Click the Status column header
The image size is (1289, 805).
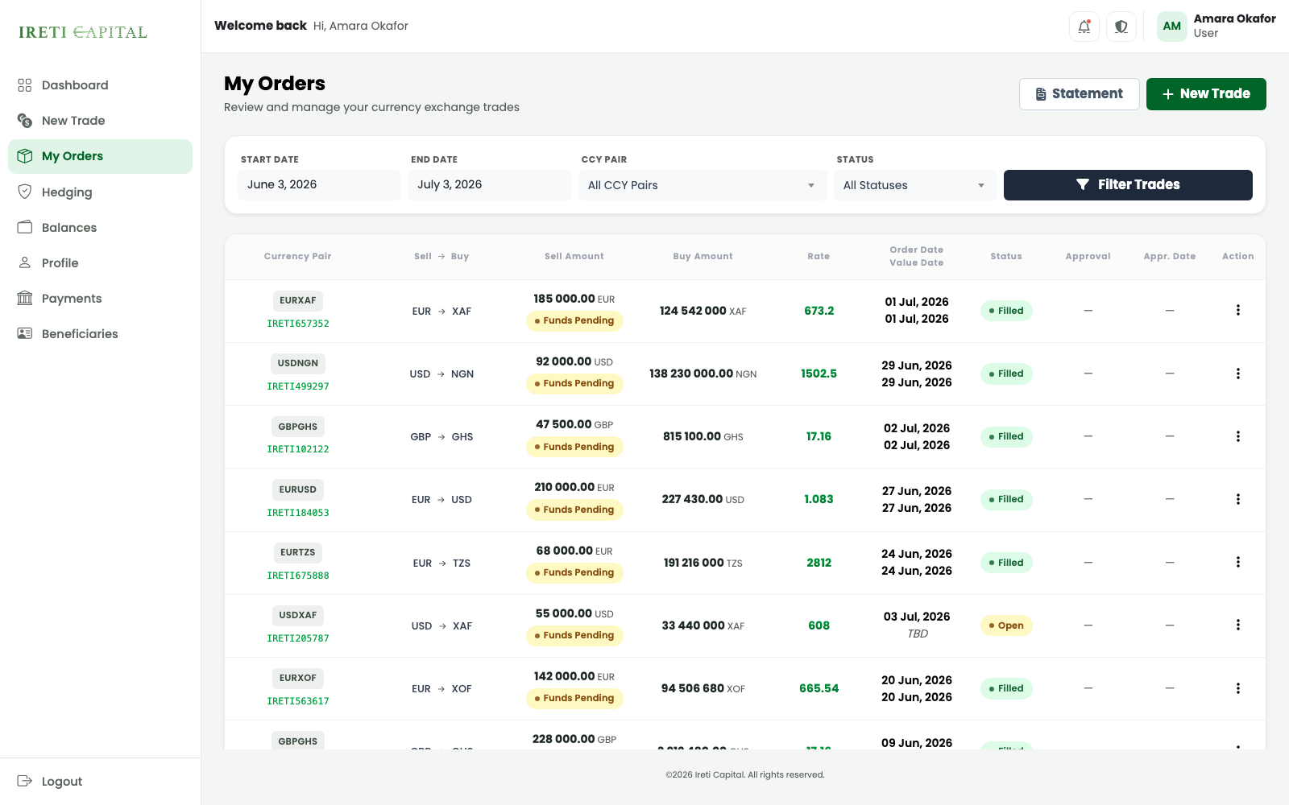point(1006,256)
